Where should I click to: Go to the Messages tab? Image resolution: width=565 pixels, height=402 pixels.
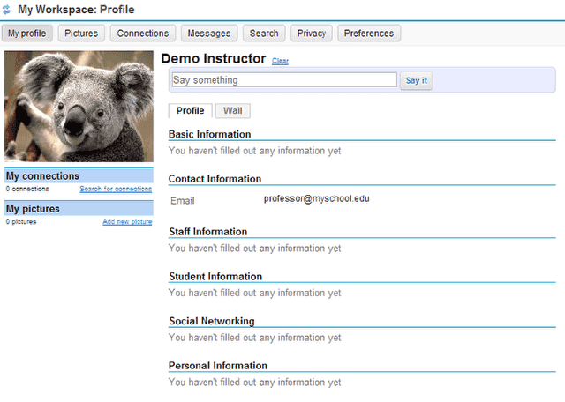click(209, 33)
